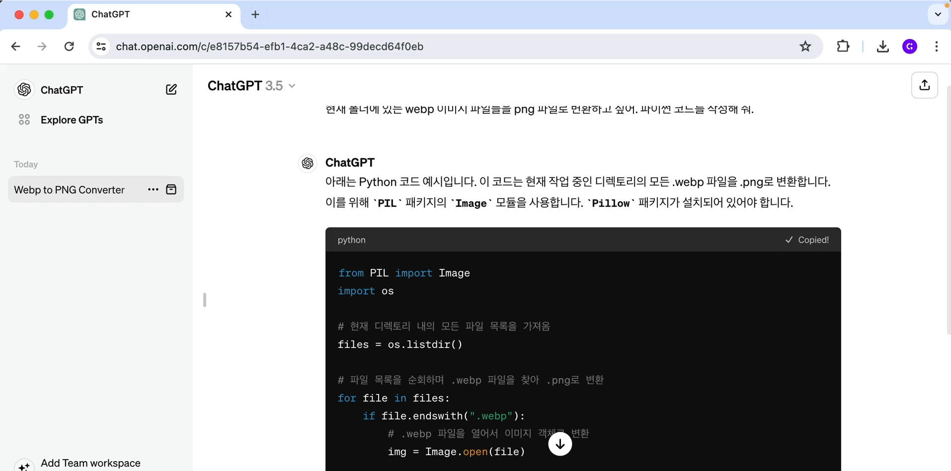The height and width of the screenshot is (471, 951).
Task: Jump to bottom with down-arrow button
Action: [560, 444]
